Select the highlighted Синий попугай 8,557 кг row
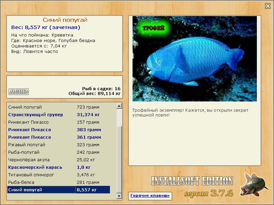Viewport: 274px width, 205px height. (59, 190)
